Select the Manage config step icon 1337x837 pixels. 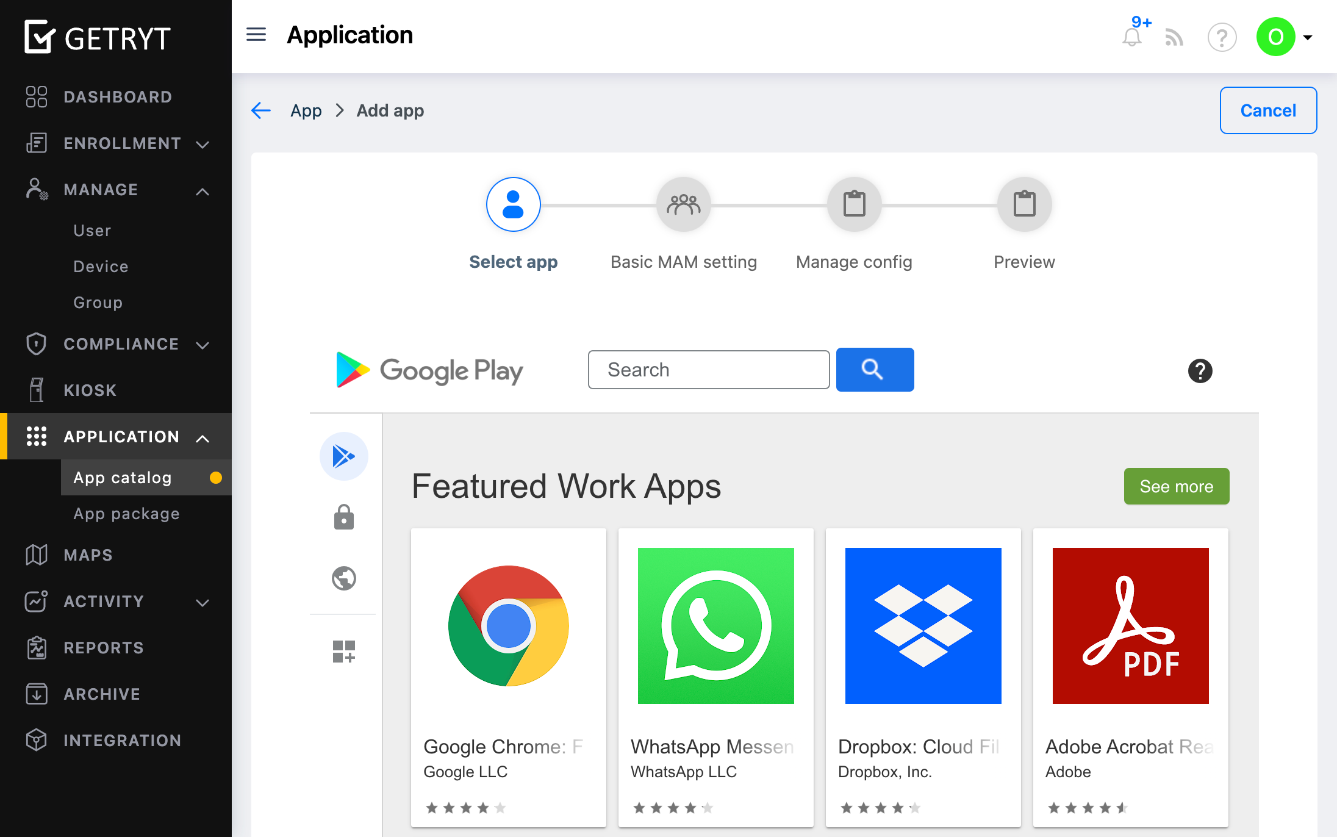click(x=855, y=204)
